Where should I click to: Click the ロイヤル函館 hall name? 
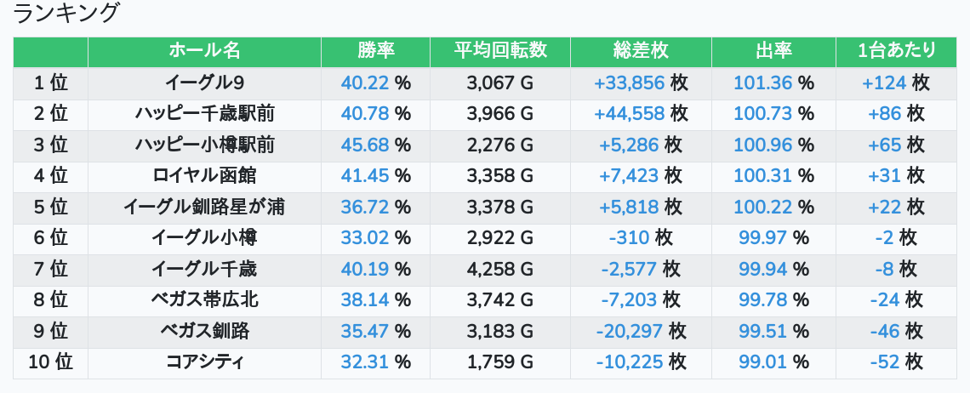coord(204,176)
